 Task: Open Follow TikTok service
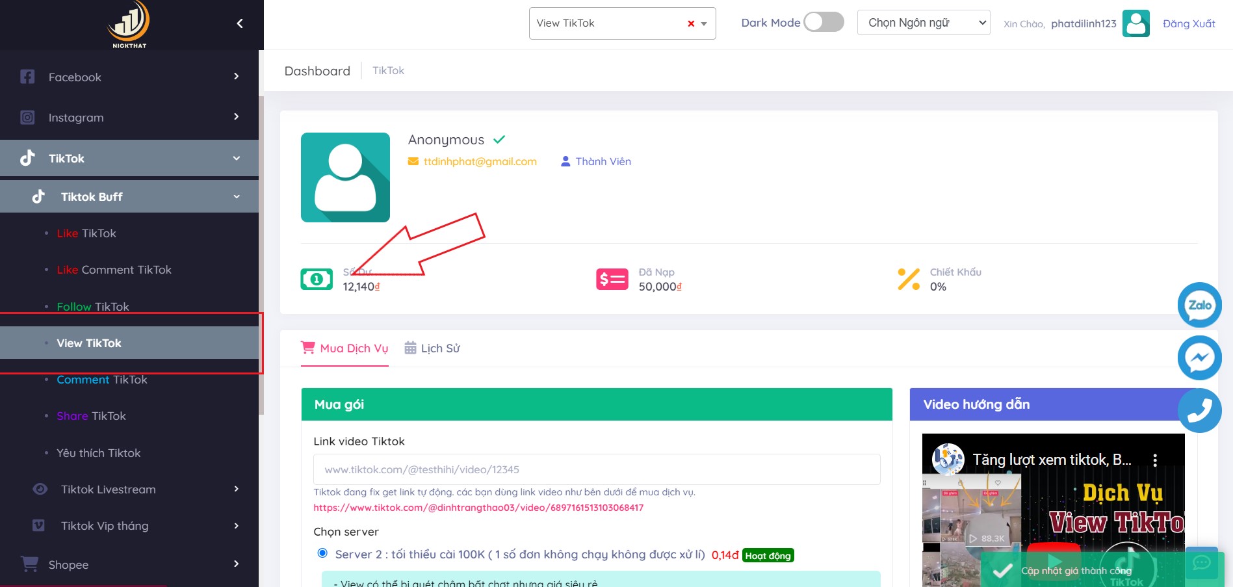point(93,307)
